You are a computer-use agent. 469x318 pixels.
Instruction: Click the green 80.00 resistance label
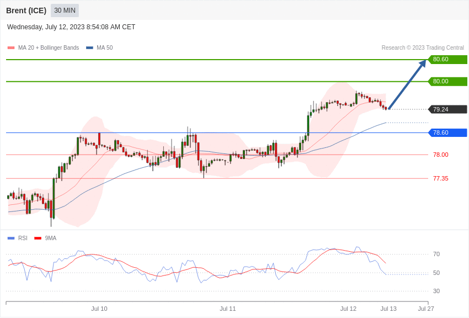point(447,81)
